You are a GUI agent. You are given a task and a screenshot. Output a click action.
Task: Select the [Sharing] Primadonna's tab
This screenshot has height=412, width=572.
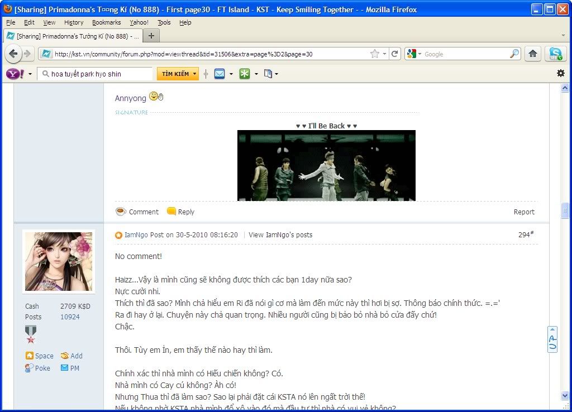tap(73, 36)
